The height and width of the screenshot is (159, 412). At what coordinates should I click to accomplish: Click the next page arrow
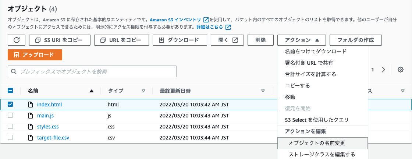[383, 70]
